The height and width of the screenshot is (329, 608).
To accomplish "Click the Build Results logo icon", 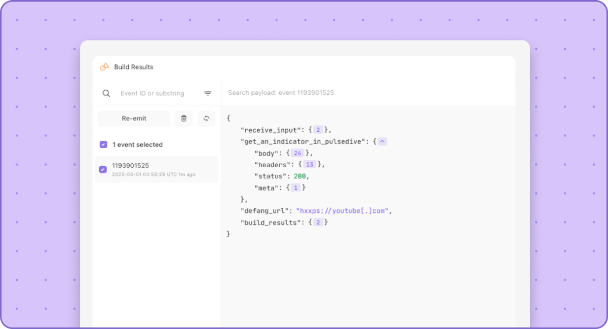I will point(105,67).
